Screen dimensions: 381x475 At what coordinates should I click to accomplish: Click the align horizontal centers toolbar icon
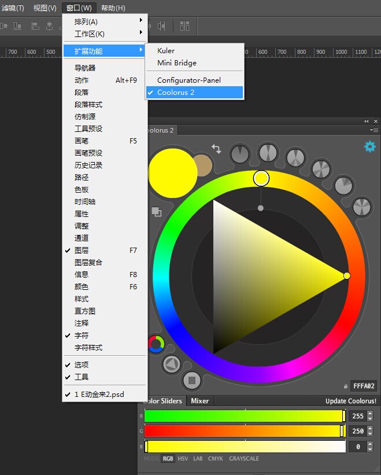49,26
